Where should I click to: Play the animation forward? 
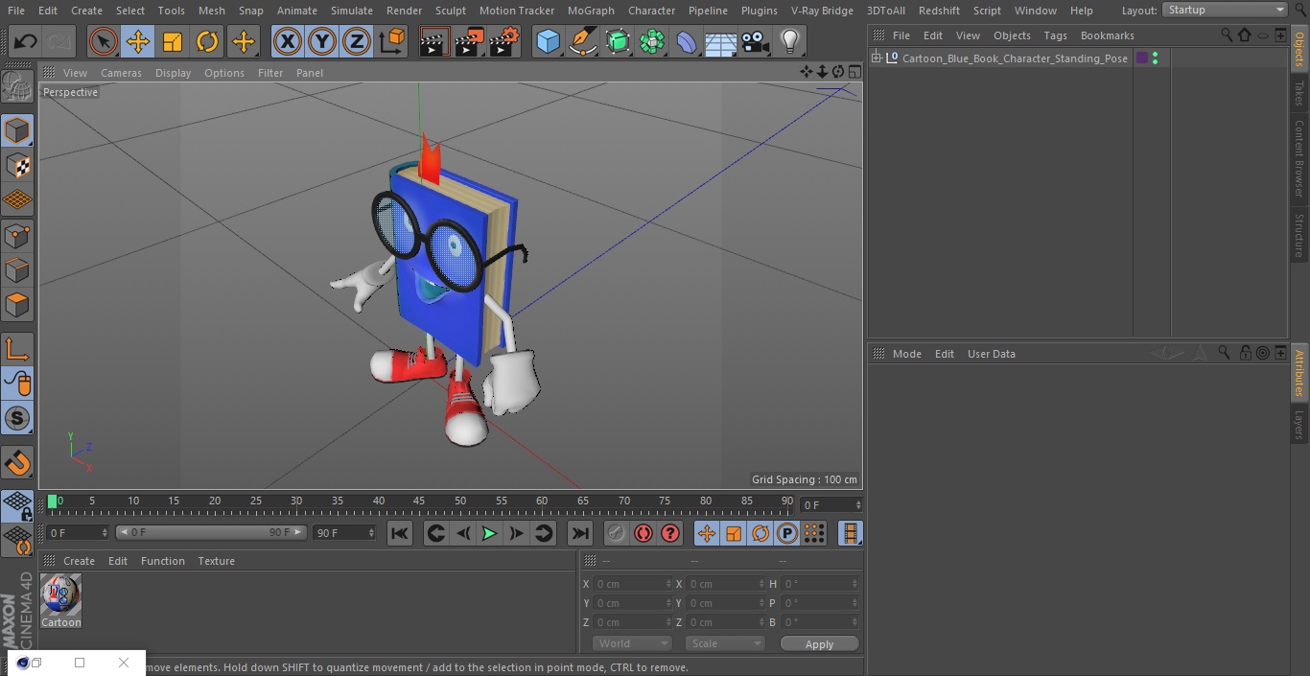point(489,534)
